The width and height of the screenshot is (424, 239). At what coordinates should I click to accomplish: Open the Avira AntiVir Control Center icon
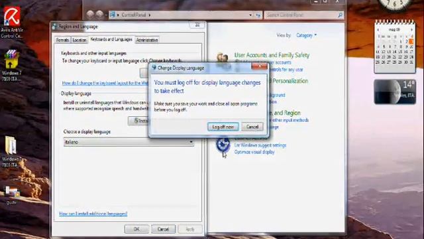[12, 23]
